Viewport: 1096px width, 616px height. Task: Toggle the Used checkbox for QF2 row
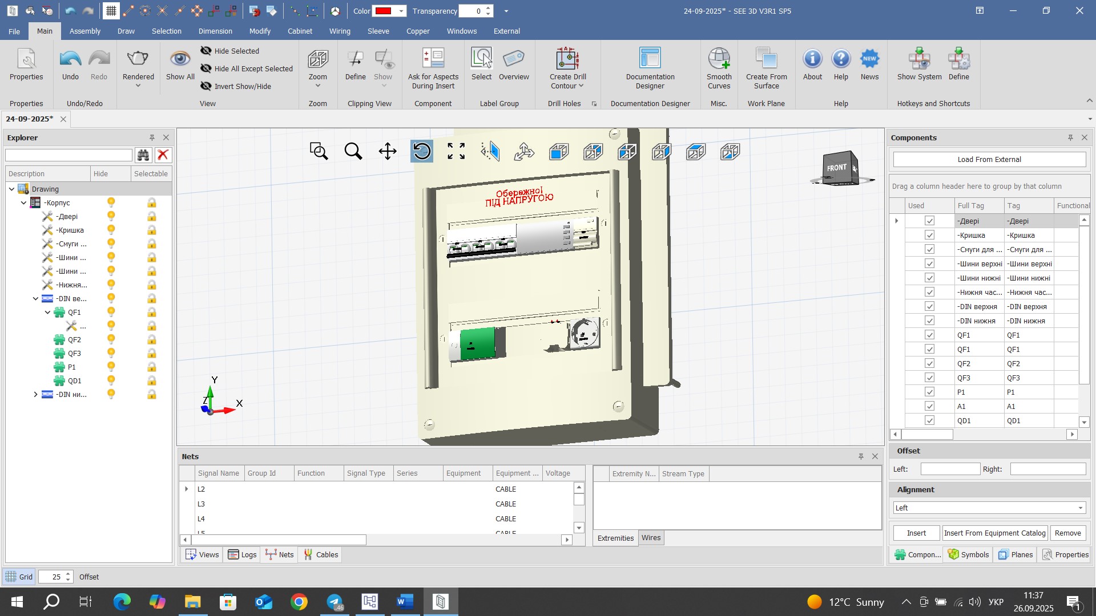click(929, 363)
